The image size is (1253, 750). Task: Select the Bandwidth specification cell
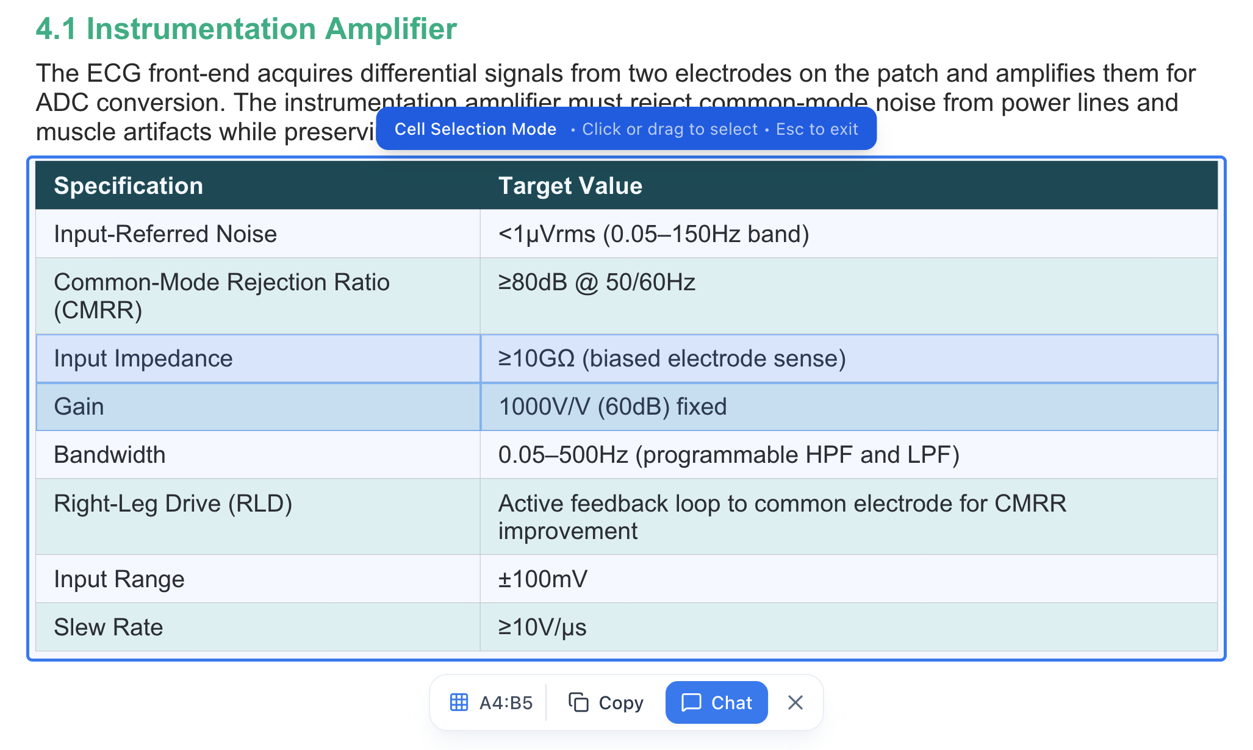tap(183, 454)
